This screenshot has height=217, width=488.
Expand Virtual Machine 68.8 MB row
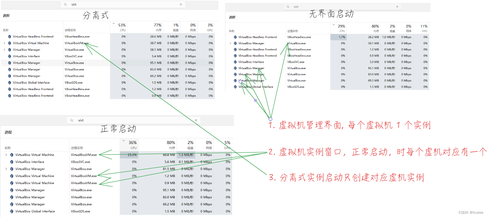[6, 155]
